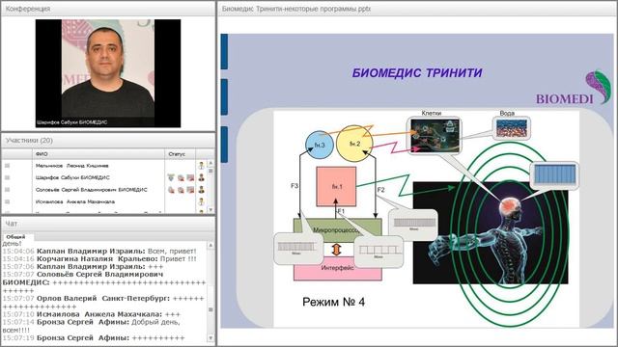Click screen-share status icon in Соловьёв Сергей row
618x347 pixels.
(190, 190)
